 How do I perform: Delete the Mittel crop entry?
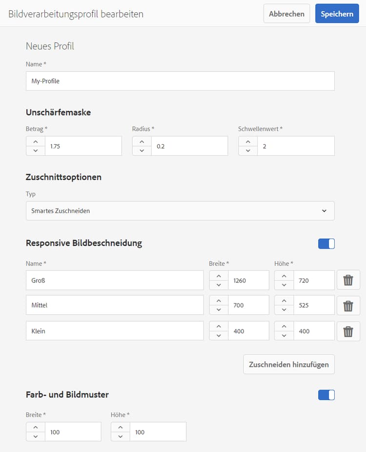(348, 305)
